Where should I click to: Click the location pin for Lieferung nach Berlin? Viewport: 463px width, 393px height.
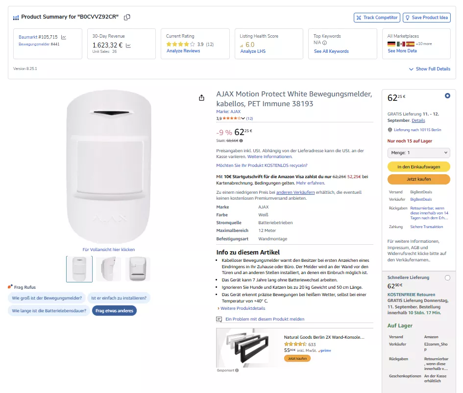(390, 130)
